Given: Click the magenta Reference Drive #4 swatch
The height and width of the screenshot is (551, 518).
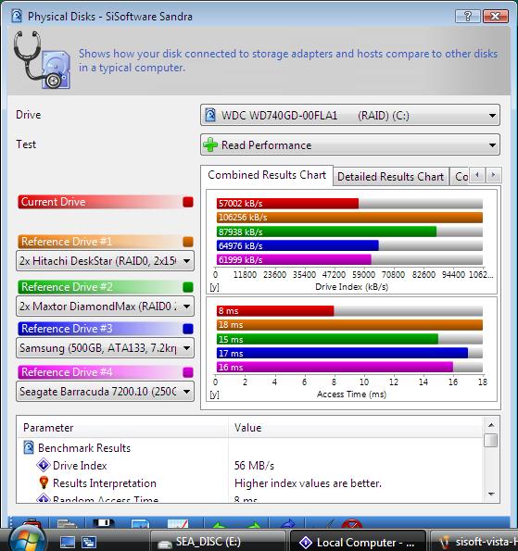Looking at the screenshot, I should coord(188,372).
